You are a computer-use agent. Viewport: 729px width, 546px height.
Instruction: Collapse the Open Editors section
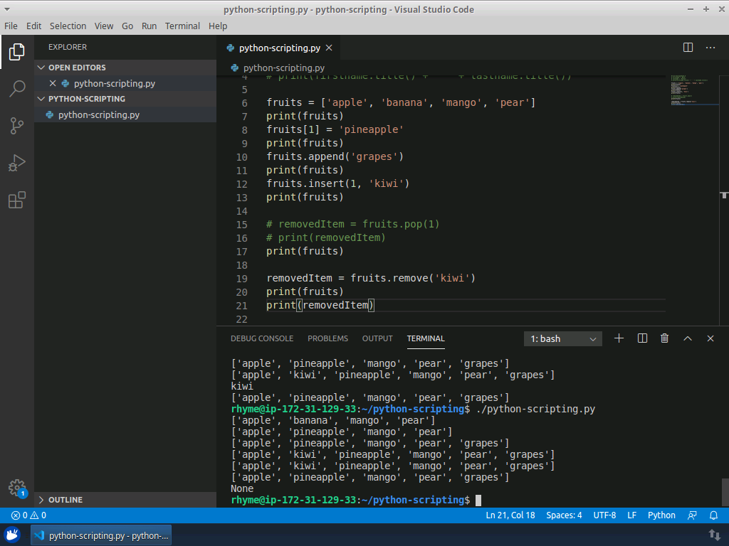77,68
